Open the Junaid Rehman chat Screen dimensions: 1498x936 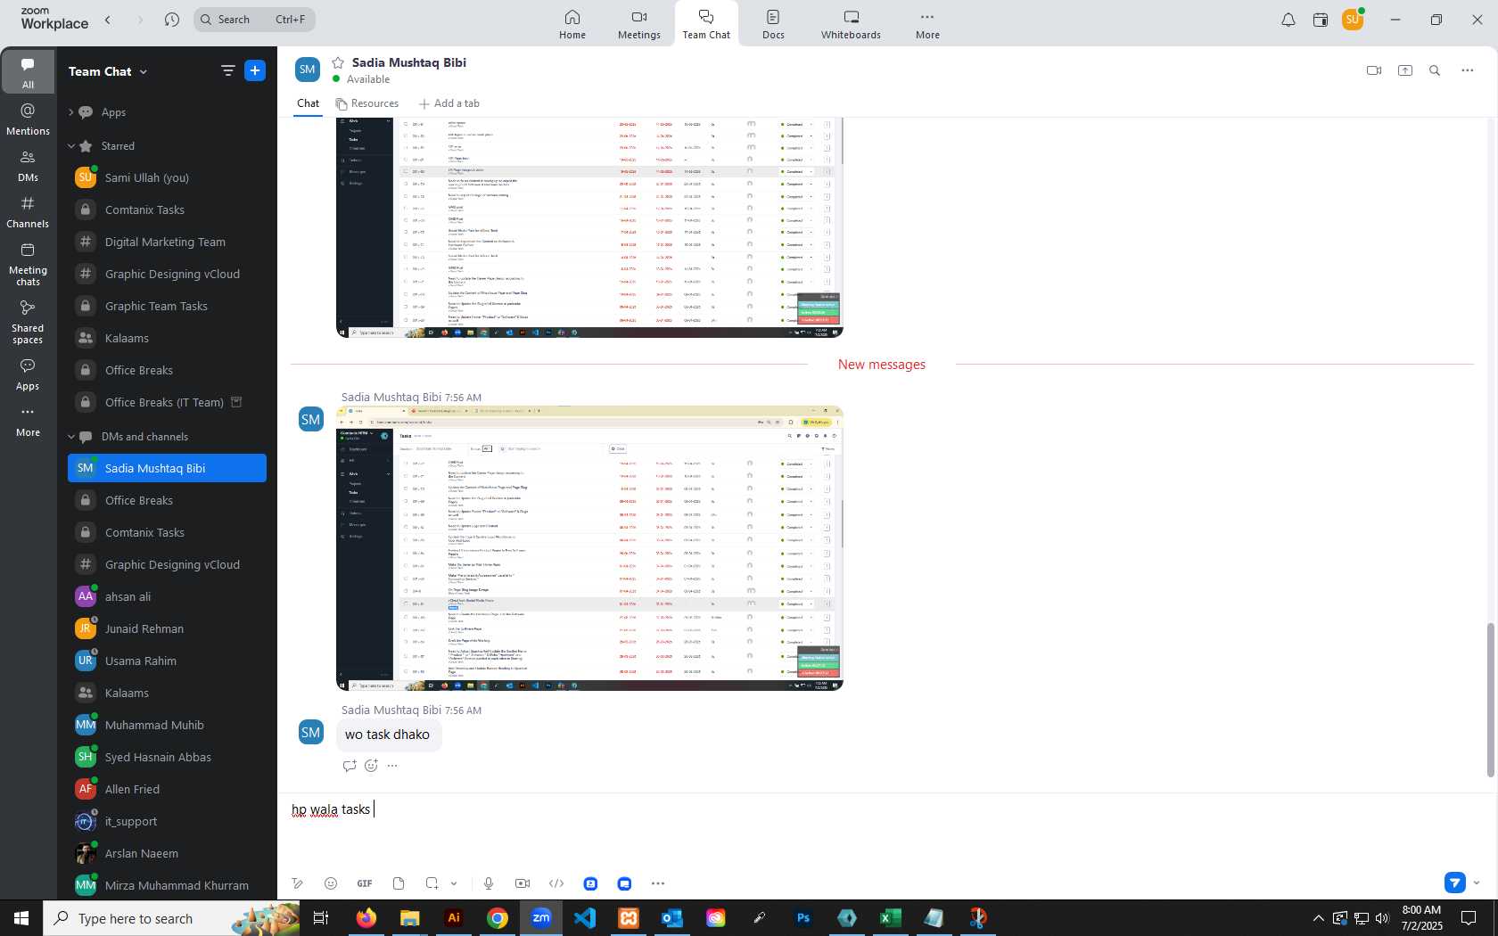pos(167,628)
